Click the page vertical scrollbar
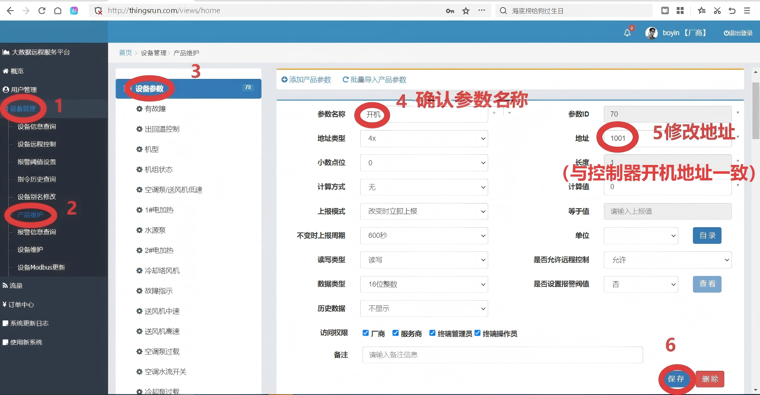The image size is (760, 395). (x=756, y=111)
